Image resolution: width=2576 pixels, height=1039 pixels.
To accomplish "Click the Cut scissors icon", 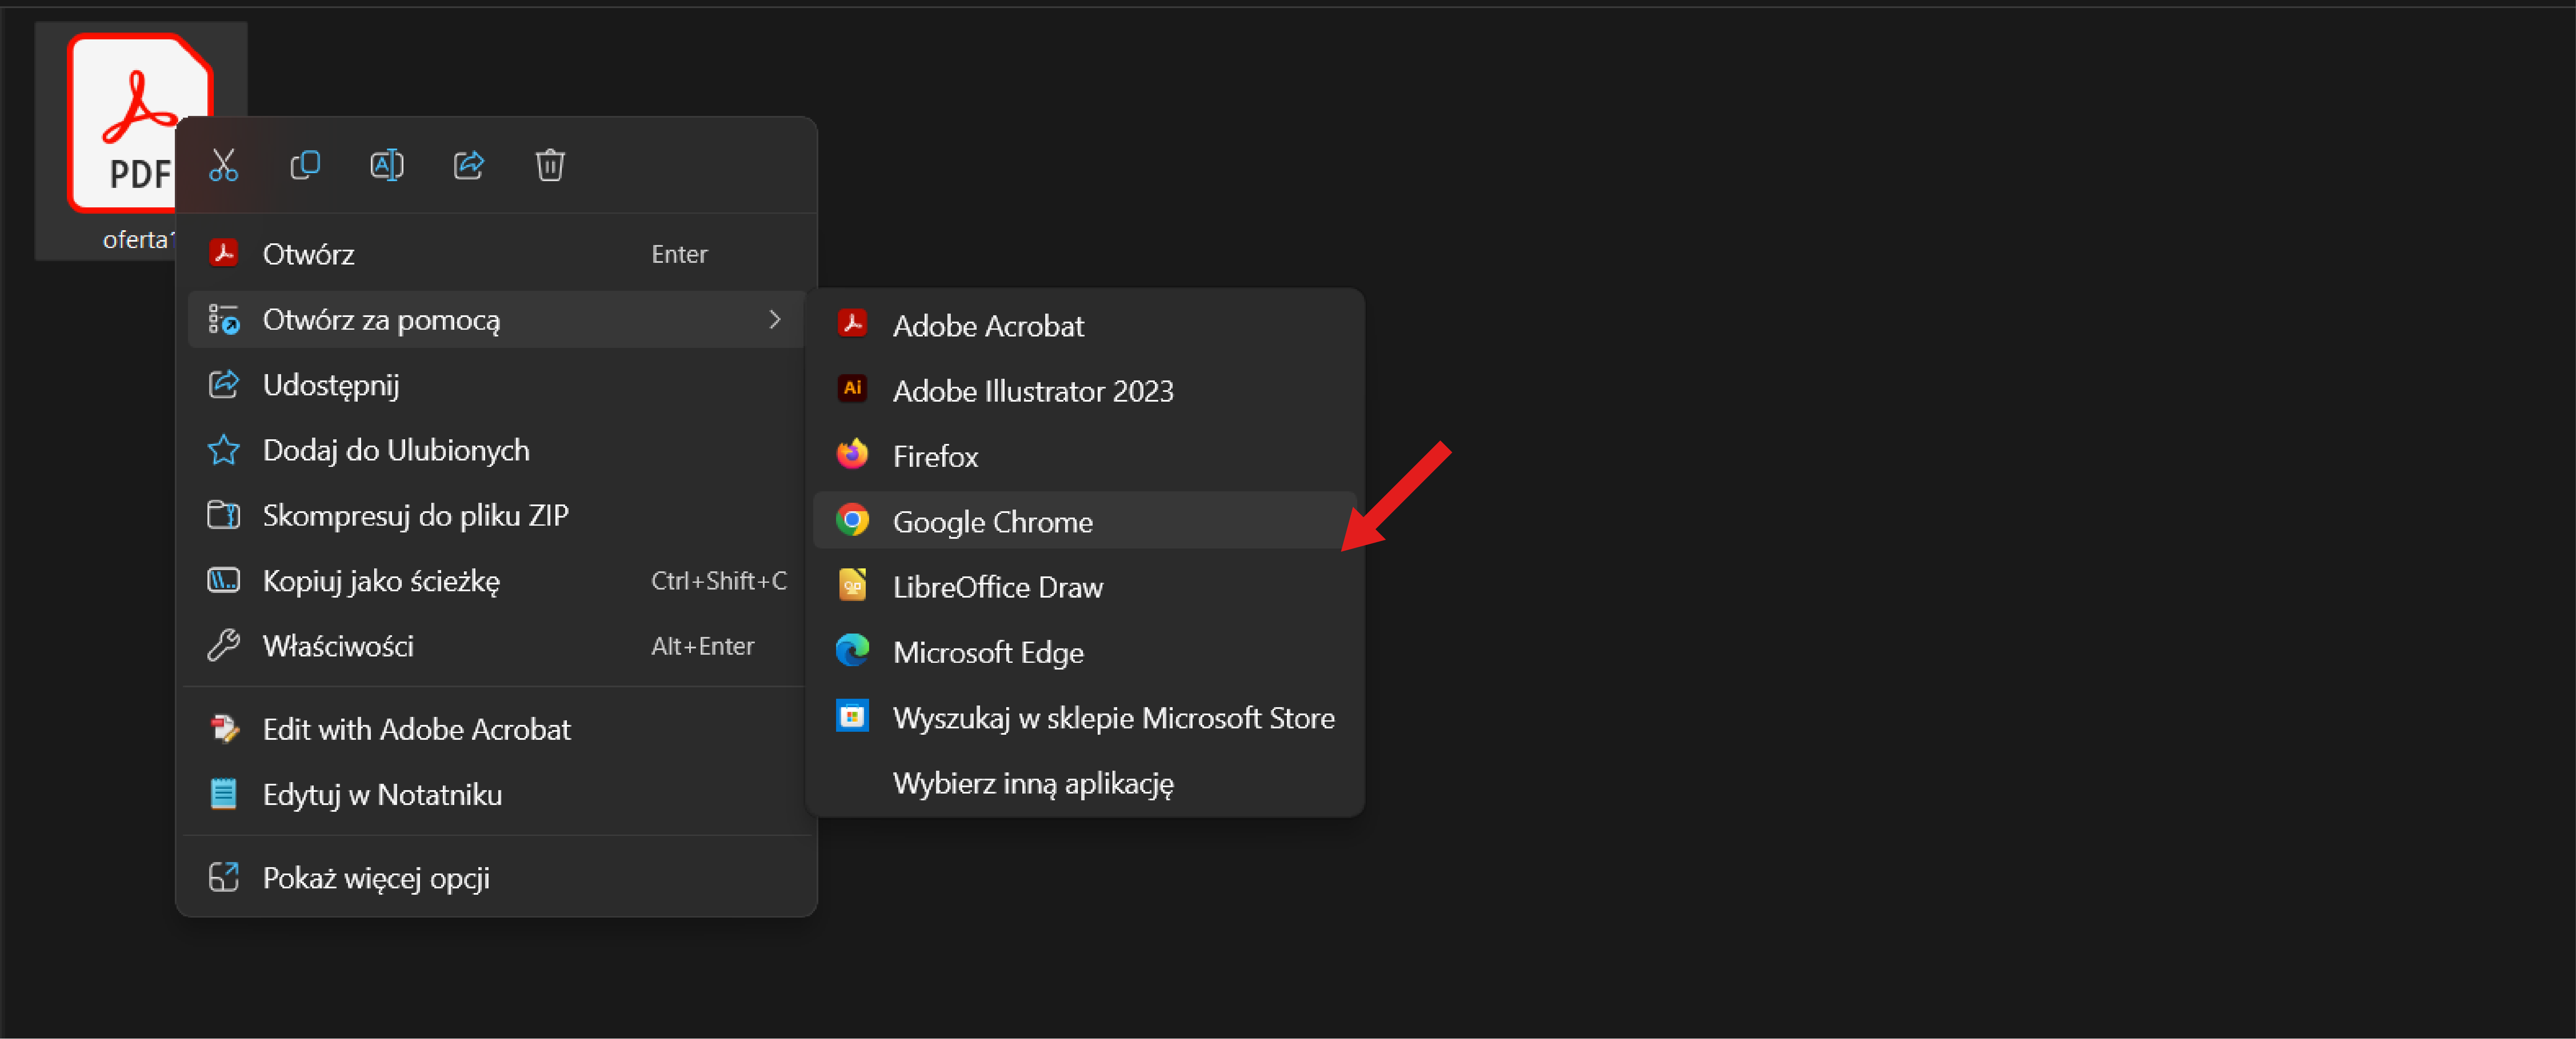I will [223, 165].
